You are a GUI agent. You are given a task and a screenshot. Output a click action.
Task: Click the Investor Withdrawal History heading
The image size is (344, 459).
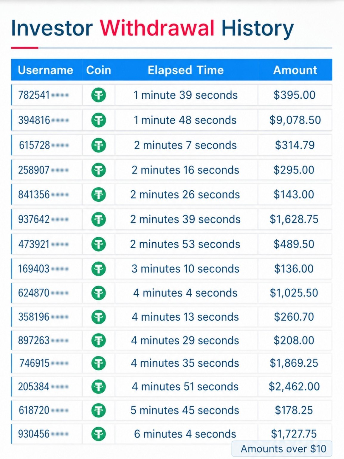point(152,28)
